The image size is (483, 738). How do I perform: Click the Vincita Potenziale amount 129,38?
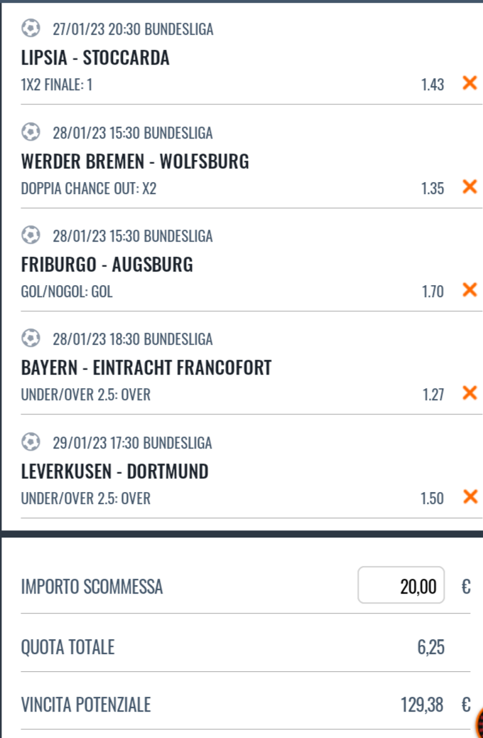click(422, 705)
